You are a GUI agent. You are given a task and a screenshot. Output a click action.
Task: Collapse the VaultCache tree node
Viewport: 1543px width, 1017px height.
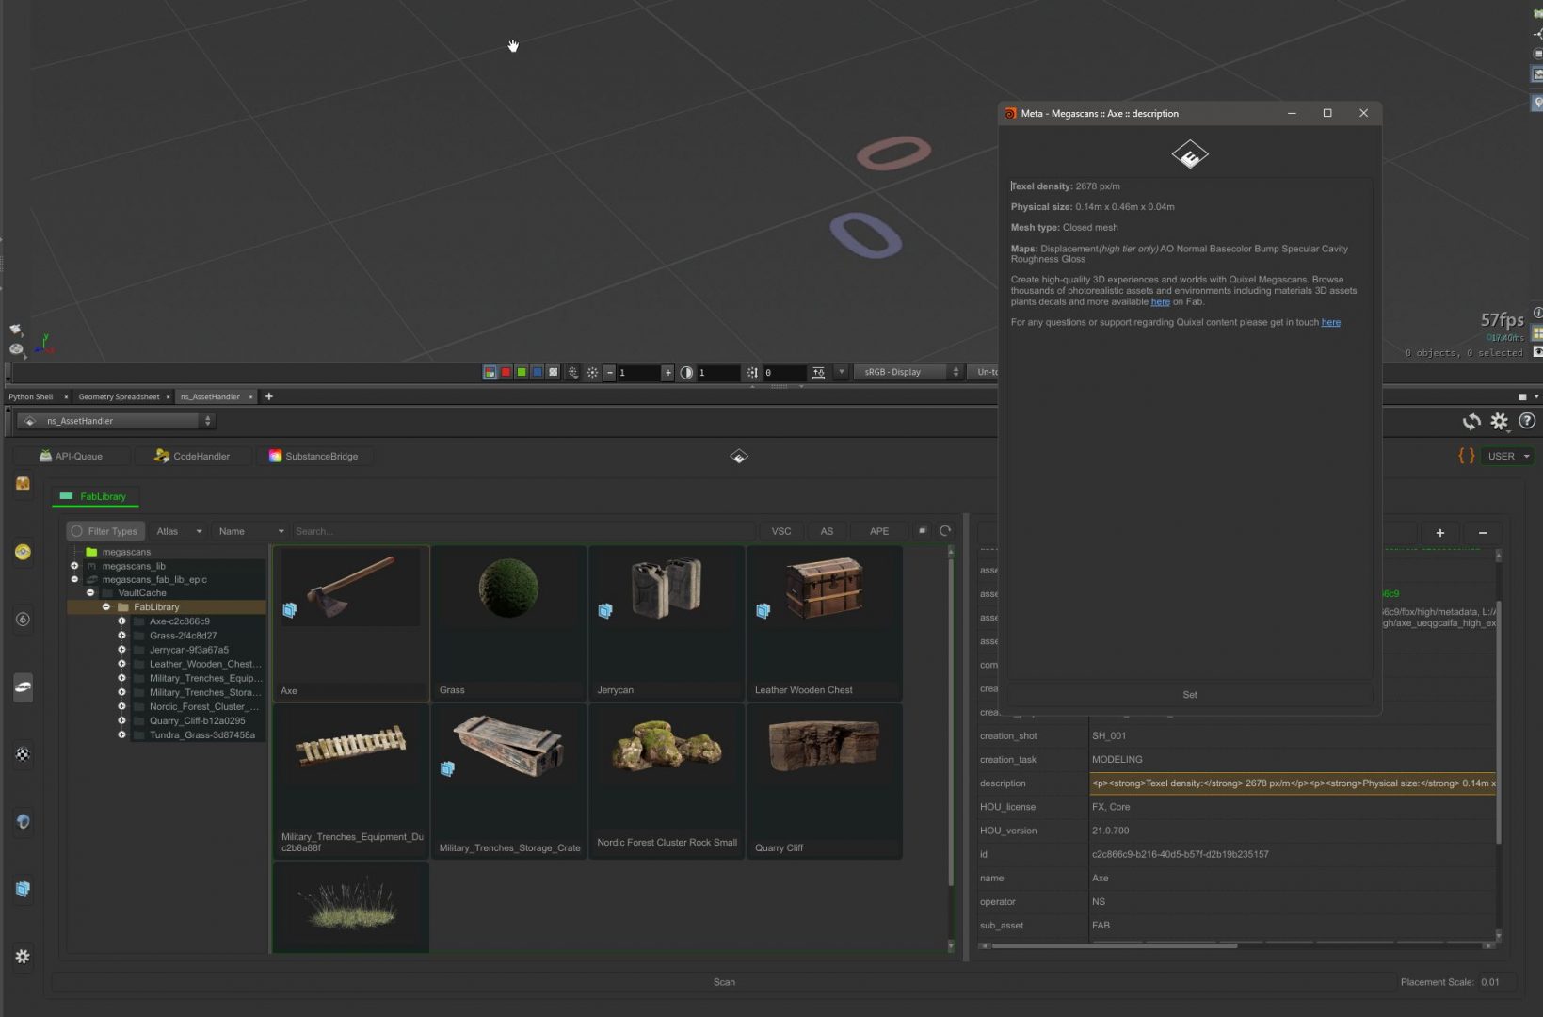click(90, 593)
